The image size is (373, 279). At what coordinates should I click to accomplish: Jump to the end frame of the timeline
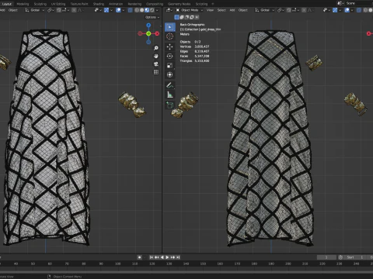point(178,257)
